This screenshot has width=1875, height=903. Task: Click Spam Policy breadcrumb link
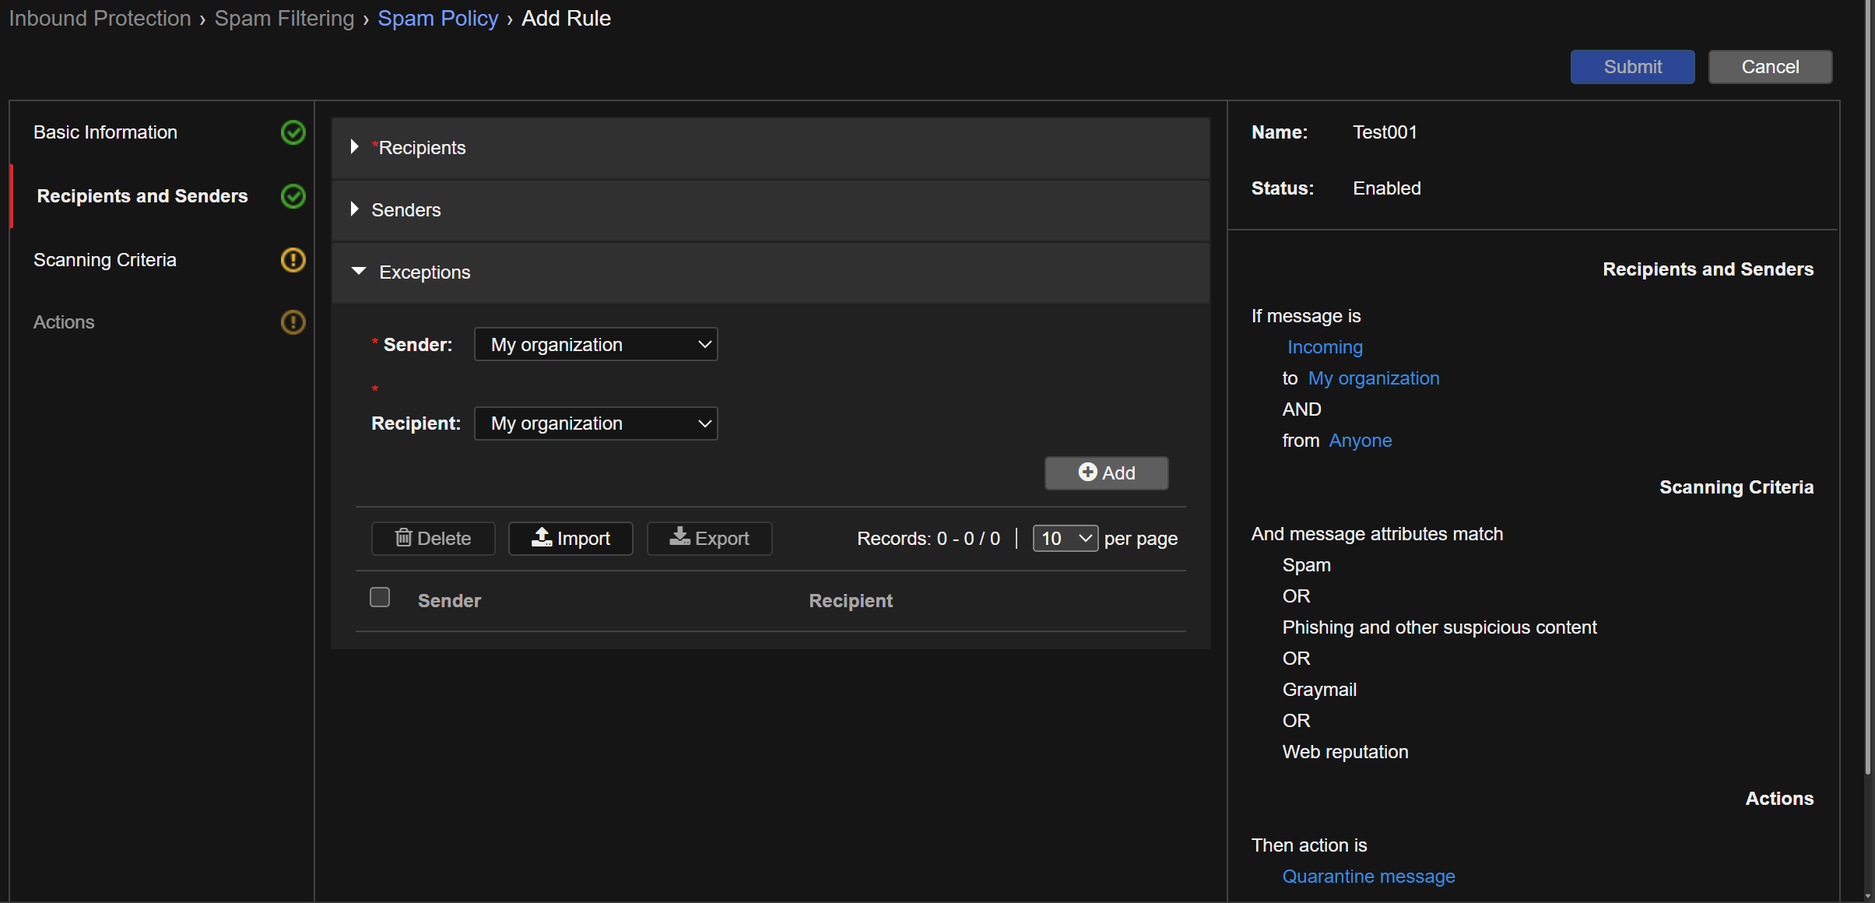[437, 18]
